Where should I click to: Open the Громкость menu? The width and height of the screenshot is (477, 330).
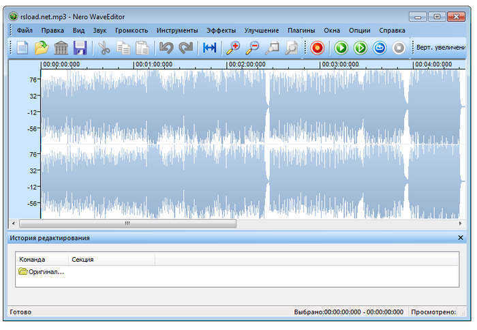coord(132,31)
